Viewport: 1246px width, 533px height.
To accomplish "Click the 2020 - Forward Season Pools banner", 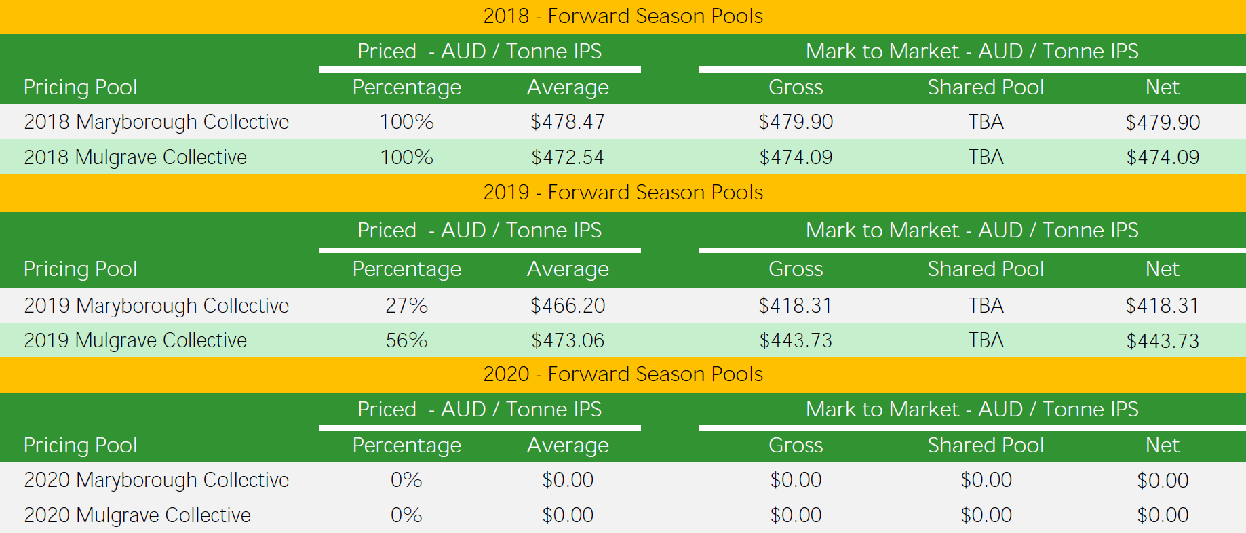I will point(623,374).
